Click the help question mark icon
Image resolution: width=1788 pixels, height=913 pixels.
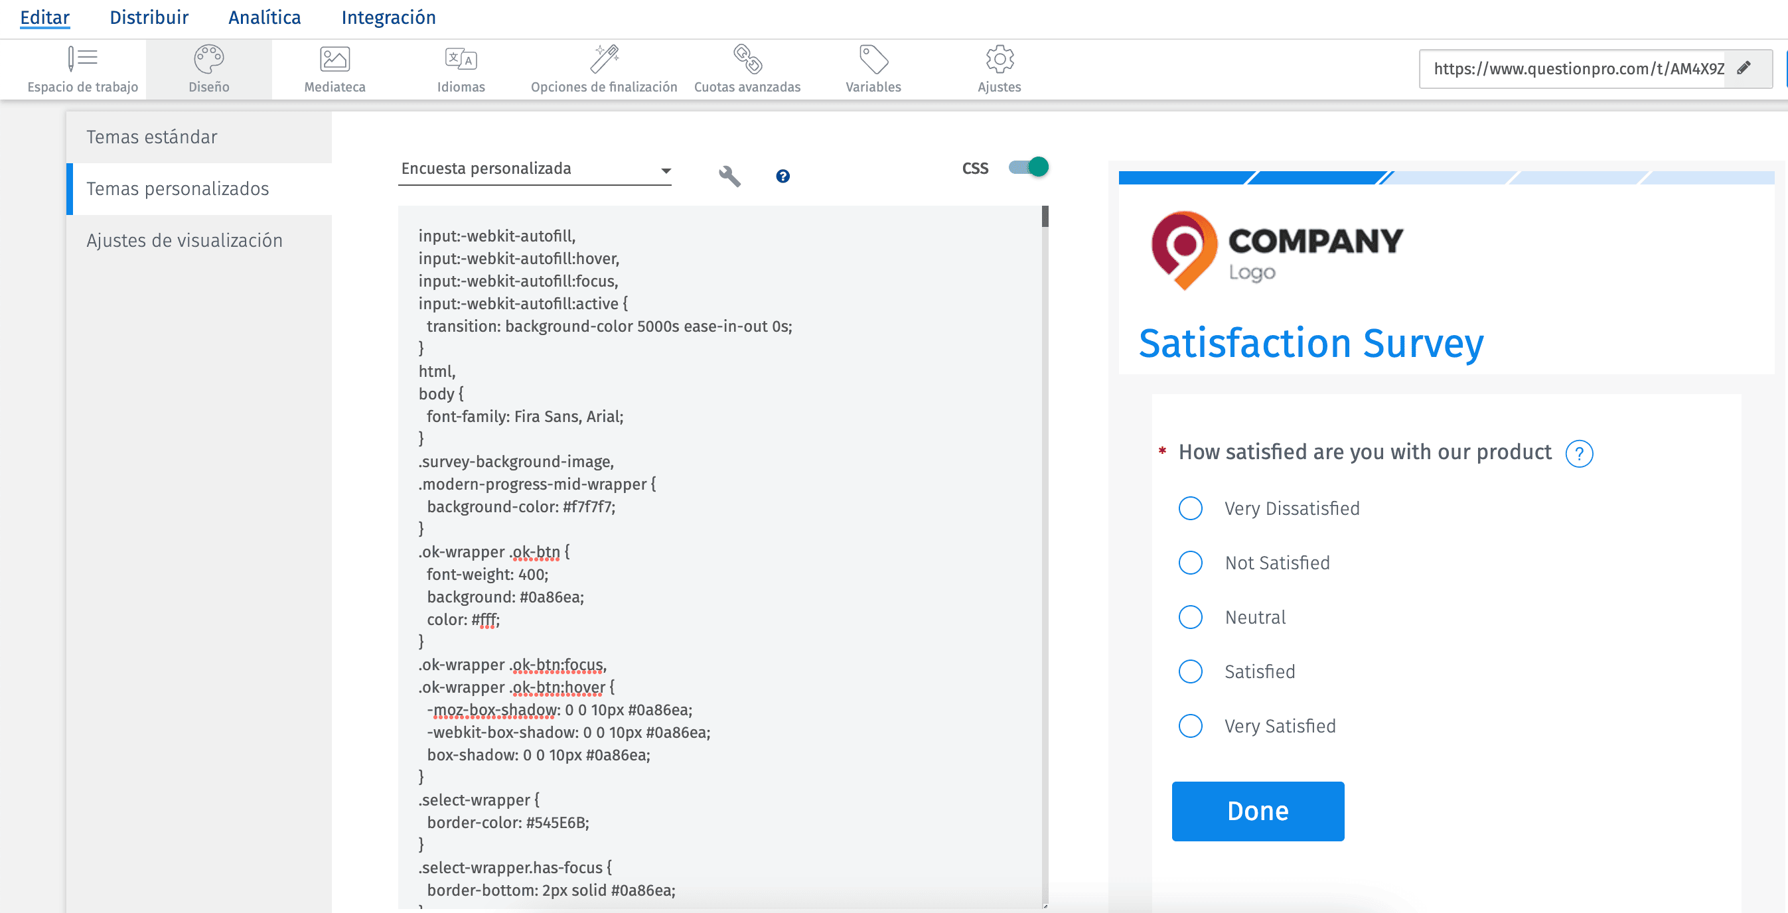point(782,176)
